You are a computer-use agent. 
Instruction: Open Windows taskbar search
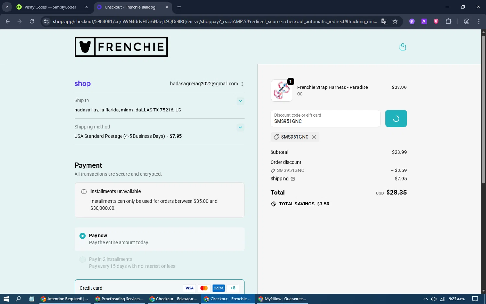18,299
